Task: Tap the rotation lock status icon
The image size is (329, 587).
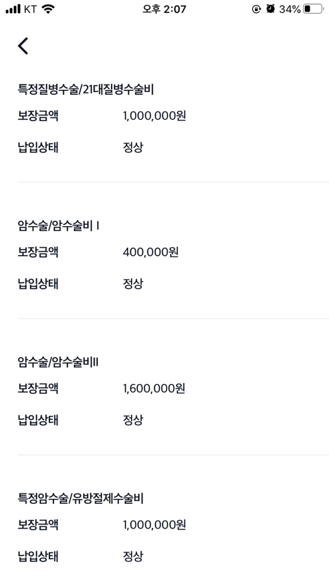Action: [x=256, y=10]
